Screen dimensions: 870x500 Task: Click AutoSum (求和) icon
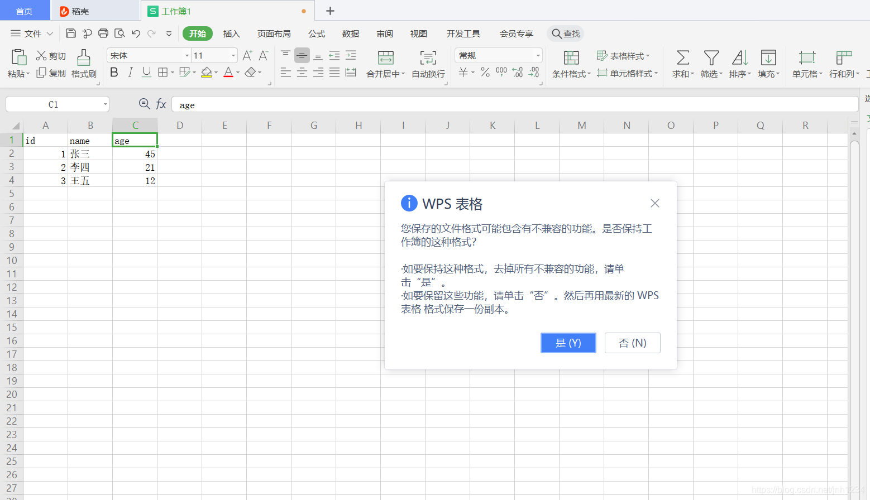[683, 57]
